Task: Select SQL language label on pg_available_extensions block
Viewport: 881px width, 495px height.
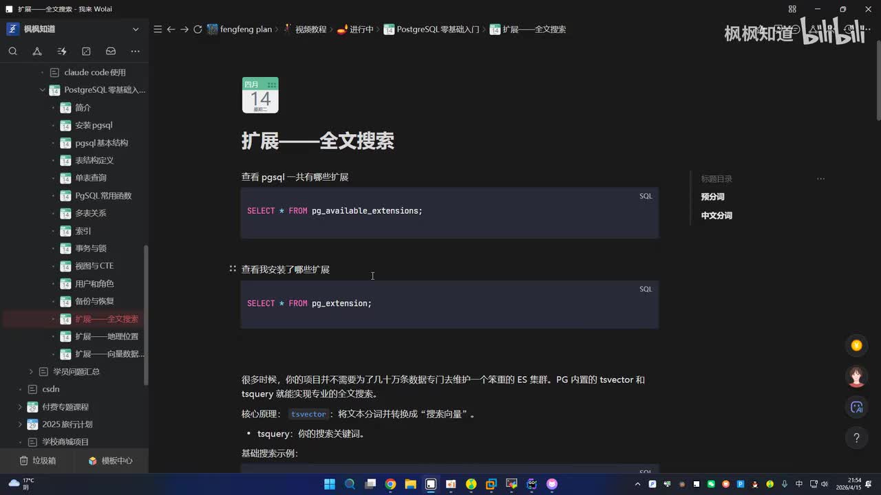Action: (646, 196)
